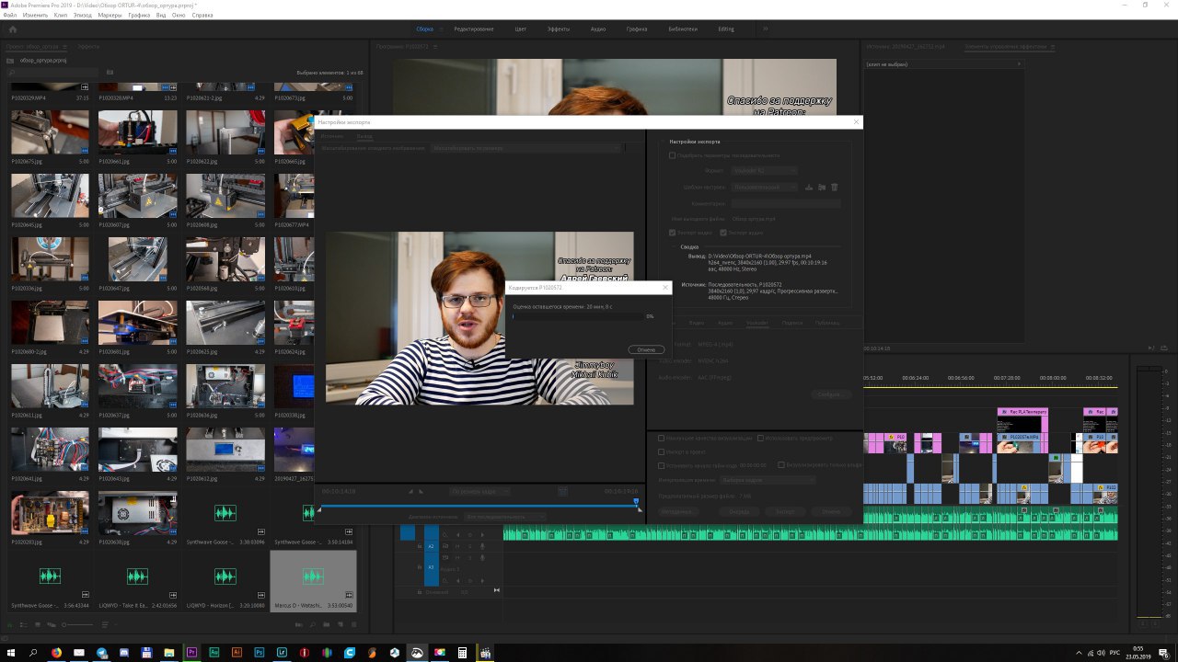Open the 'Файл' menu
The image size is (1178, 662).
(x=9, y=16)
